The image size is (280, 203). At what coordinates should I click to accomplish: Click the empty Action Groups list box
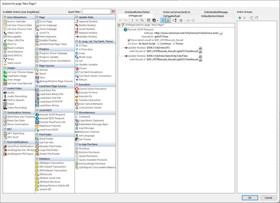coord(257,107)
